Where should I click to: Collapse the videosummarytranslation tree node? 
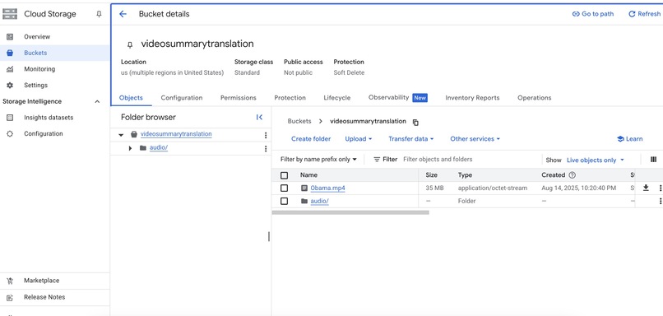click(x=121, y=135)
